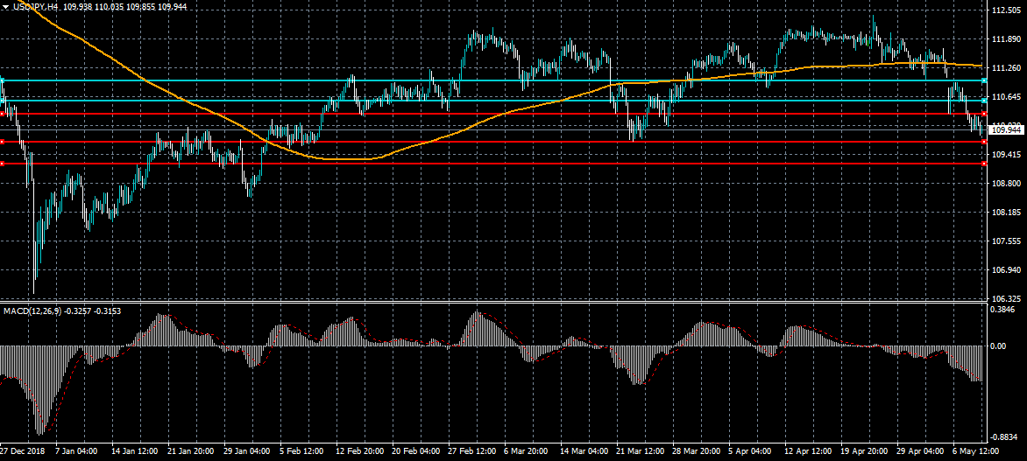Click the 27 Dec 2018 time label
The height and width of the screenshot is (461, 1027).
tap(22, 451)
